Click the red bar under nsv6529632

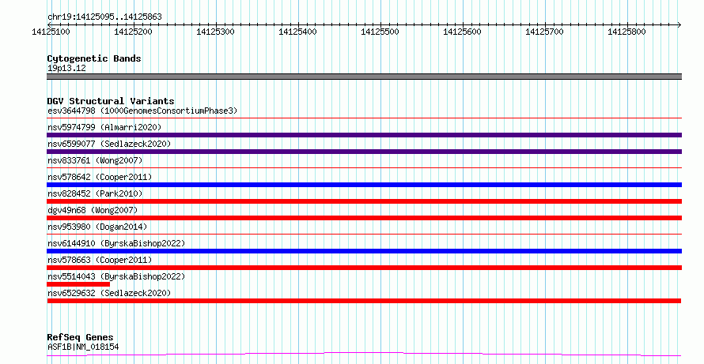pyautogui.click(x=364, y=301)
